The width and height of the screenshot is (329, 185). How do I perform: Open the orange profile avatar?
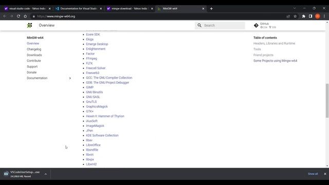[318, 16]
